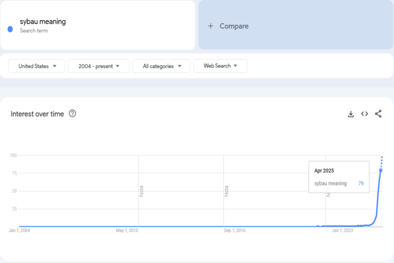Click the Apr 2025 tooltip title
The width and height of the screenshot is (394, 263).
(x=324, y=170)
